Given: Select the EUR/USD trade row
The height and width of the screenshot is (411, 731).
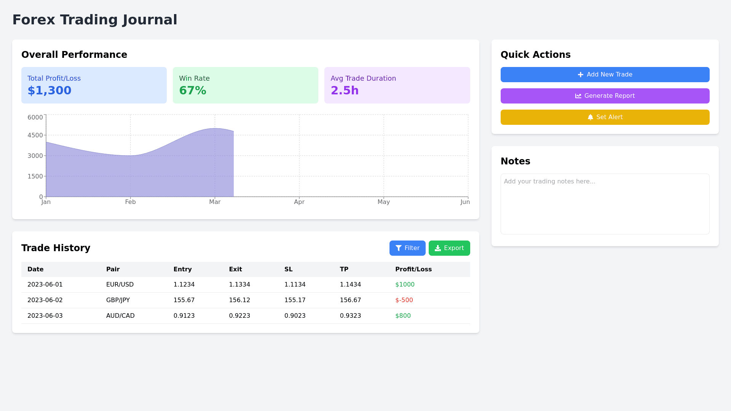Looking at the screenshot, I should click(x=120, y=285).
